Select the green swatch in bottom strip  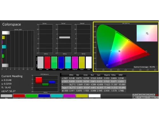(x=31, y=96)
